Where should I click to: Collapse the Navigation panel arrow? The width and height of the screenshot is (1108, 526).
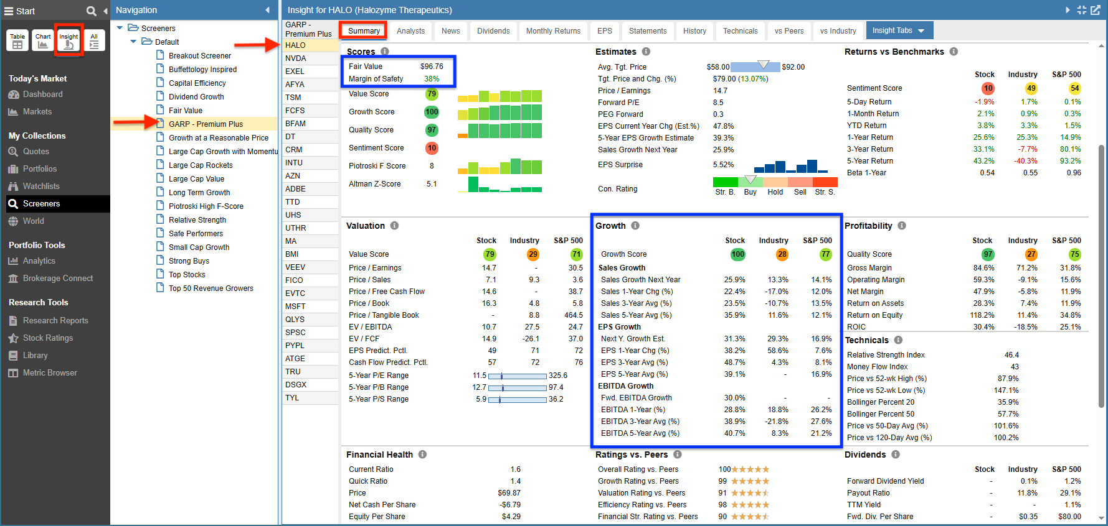267,10
